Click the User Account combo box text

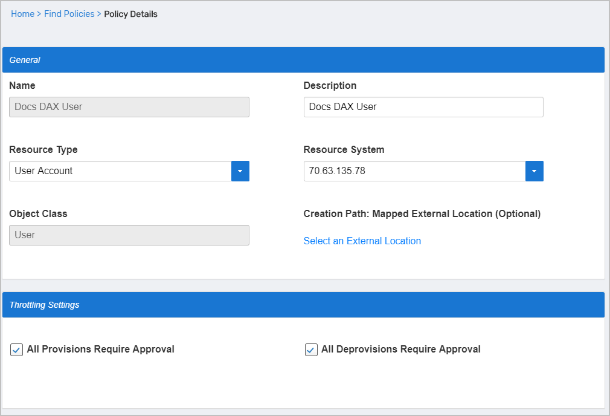[x=120, y=171]
